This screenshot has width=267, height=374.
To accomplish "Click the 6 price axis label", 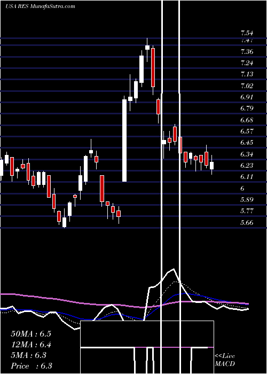I will (x=242, y=188).
